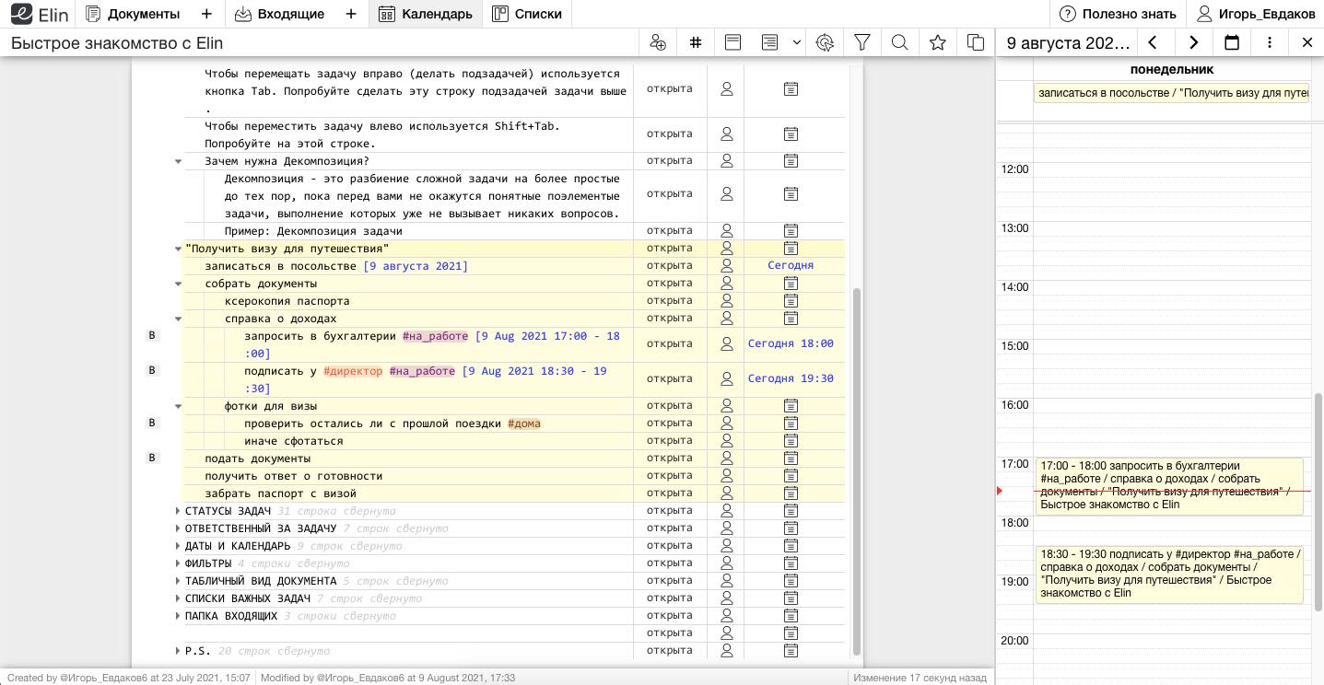Viewport: 1324px width, 685px height.
Task: Click the hashtag tags icon
Action: [696, 42]
